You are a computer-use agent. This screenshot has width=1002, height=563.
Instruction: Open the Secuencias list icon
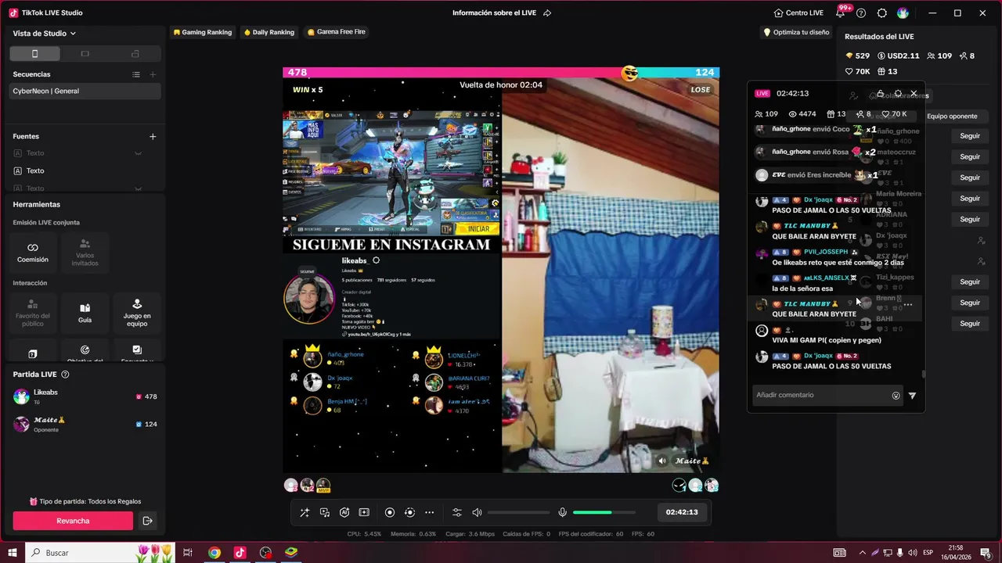click(x=136, y=74)
